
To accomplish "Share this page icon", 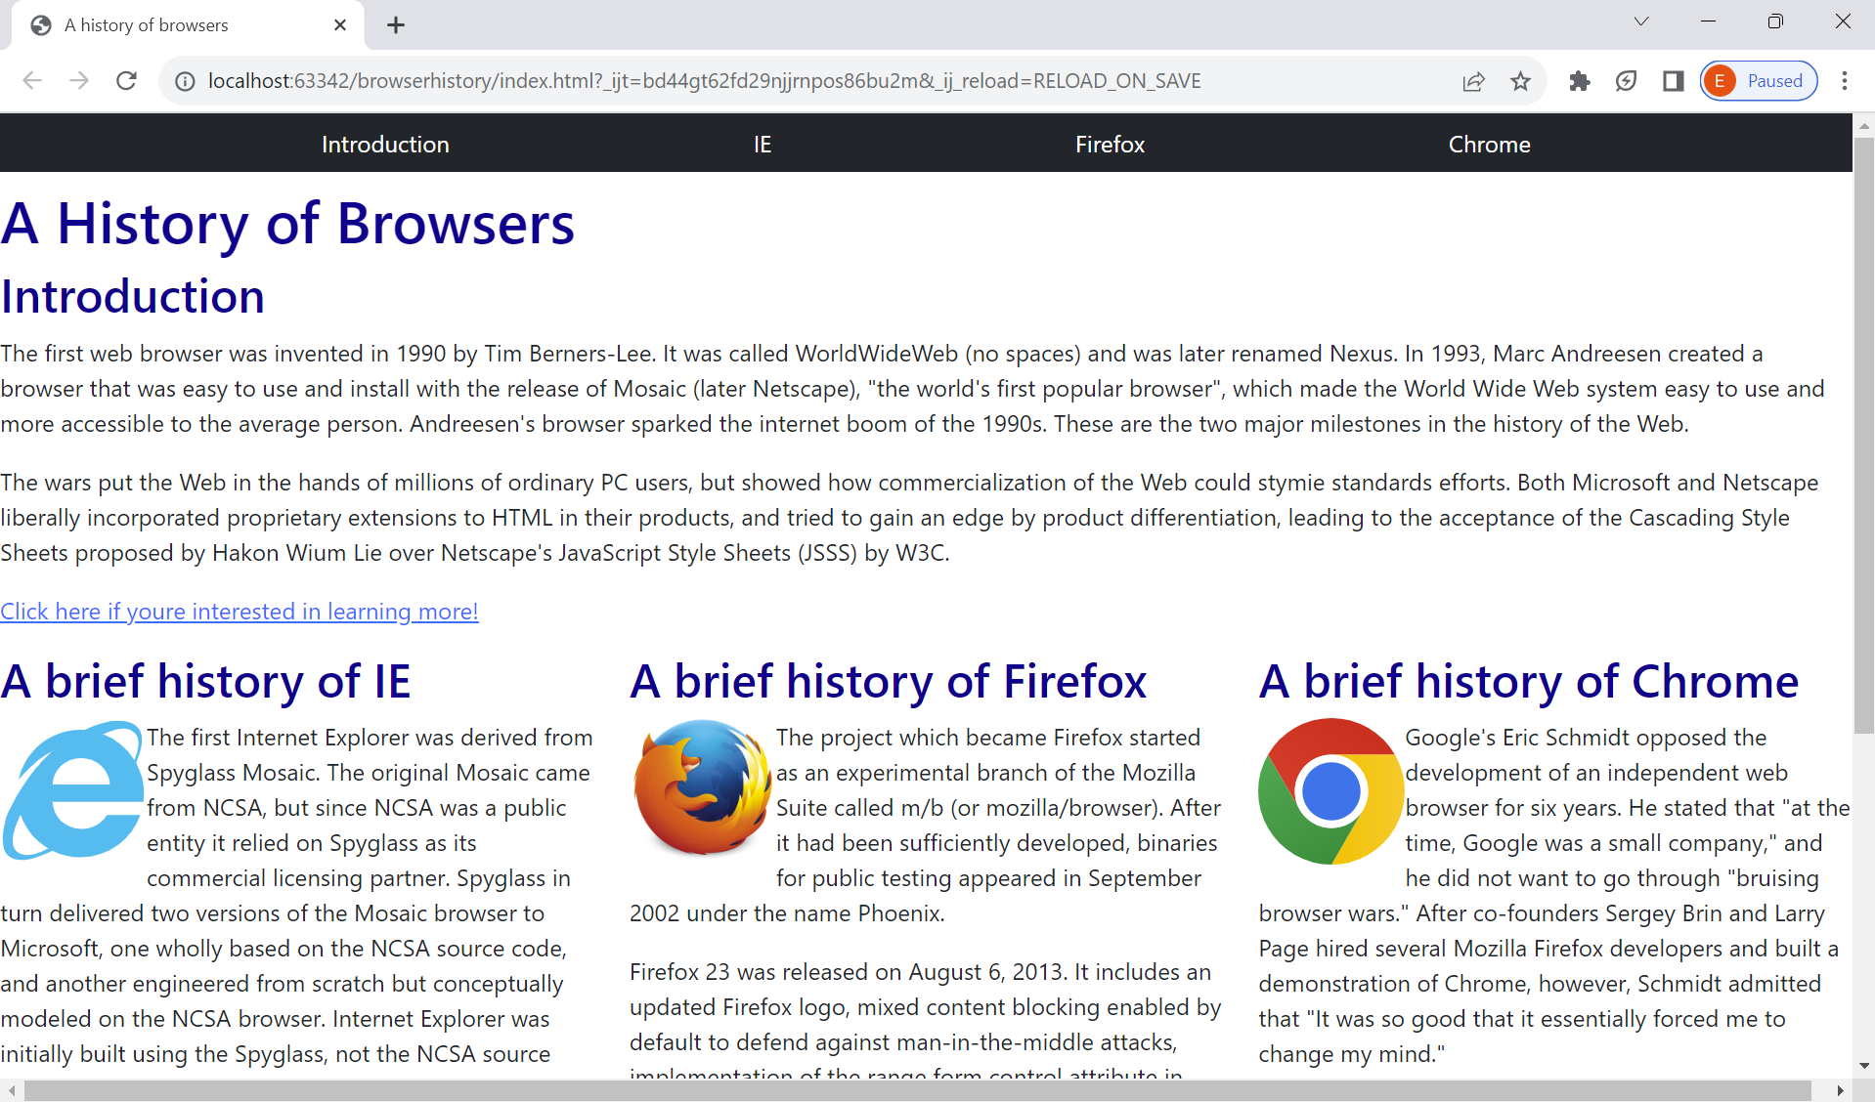I will click(x=1473, y=81).
